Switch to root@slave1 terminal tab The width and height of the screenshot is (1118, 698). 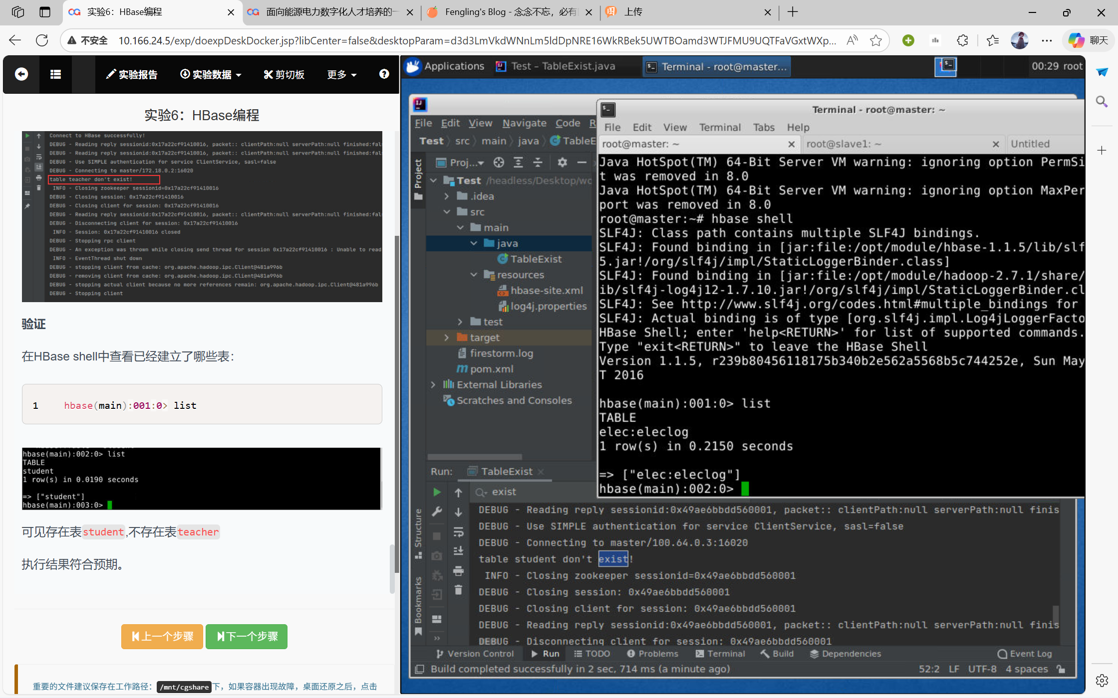[843, 144]
